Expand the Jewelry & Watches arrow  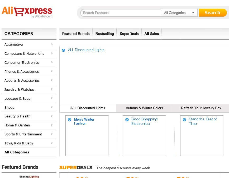(x=52, y=89)
